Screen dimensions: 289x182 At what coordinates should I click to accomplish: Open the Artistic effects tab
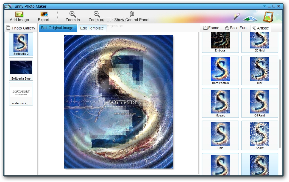tap(260, 28)
